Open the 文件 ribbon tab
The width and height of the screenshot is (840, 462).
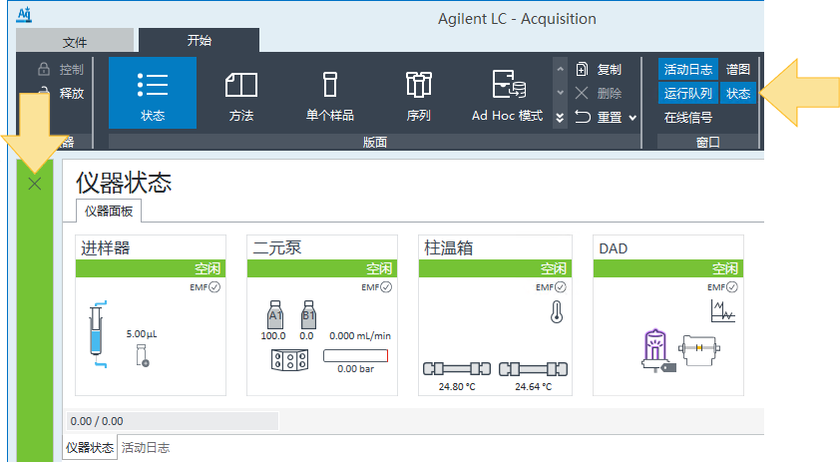75,41
